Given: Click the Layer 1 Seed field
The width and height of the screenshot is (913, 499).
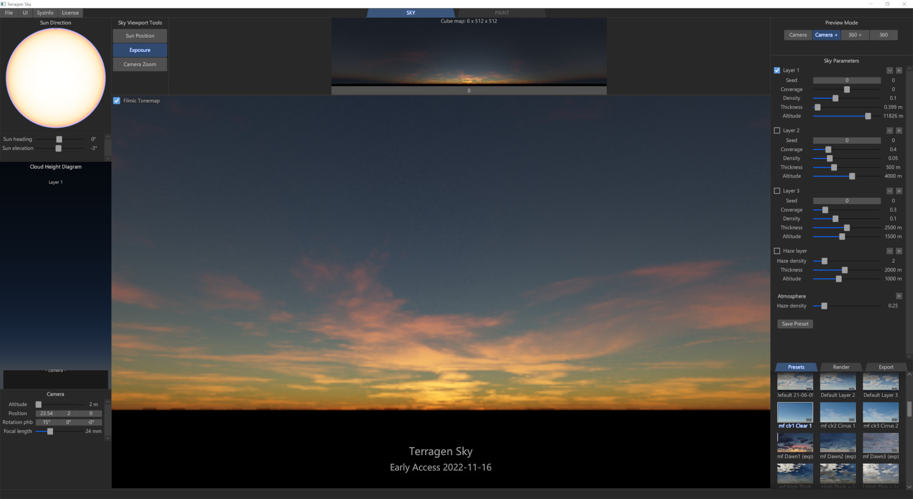Looking at the screenshot, I should (x=847, y=80).
